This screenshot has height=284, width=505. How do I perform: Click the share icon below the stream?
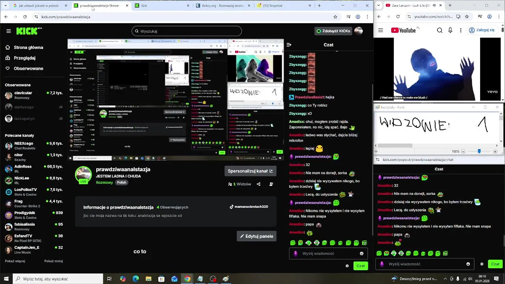[258, 184]
